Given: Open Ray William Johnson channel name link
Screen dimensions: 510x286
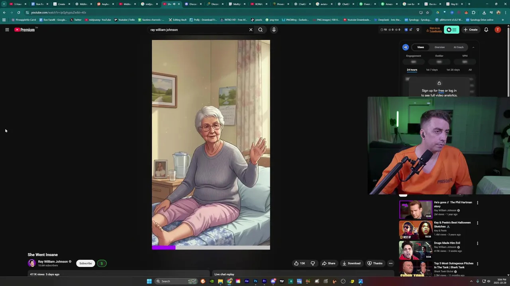Looking at the screenshot, I should tap(53, 262).
